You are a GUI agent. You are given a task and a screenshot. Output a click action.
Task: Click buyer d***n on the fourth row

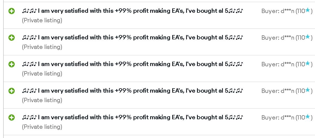[x=287, y=91]
